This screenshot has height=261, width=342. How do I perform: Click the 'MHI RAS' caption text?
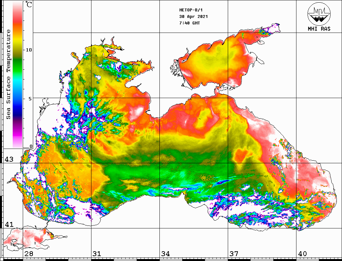coord(319,29)
